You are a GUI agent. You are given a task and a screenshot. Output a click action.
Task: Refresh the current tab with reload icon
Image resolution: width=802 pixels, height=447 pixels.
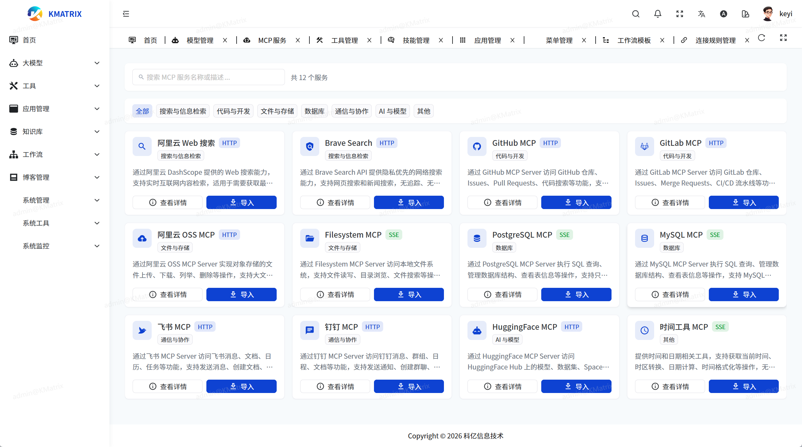click(x=762, y=38)
